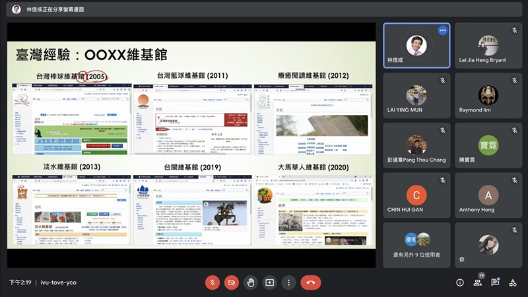Click the present screen icon

(x=269, y=282)
